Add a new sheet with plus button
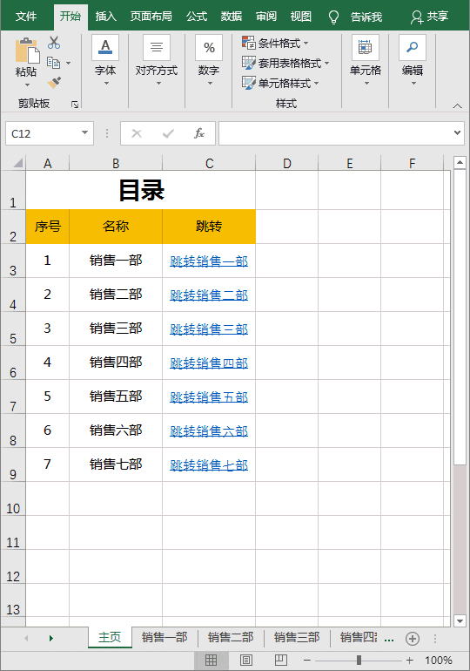The height and width of the screenshot is (671, 470). tap(413, 639)
